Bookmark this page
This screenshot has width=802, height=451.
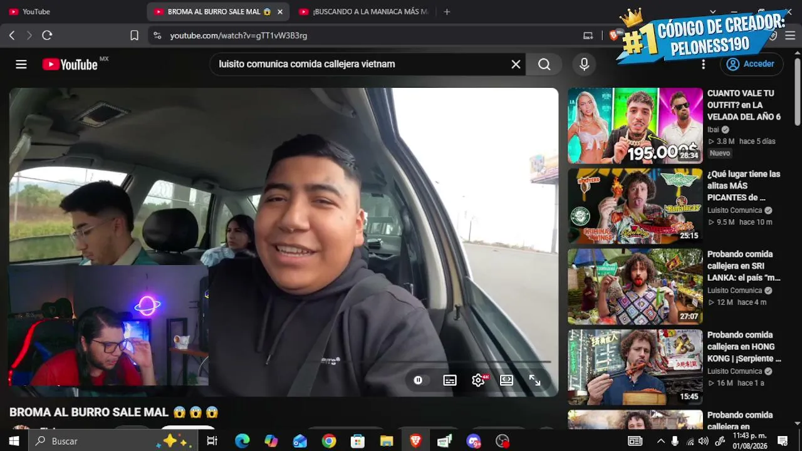(134, 36)
